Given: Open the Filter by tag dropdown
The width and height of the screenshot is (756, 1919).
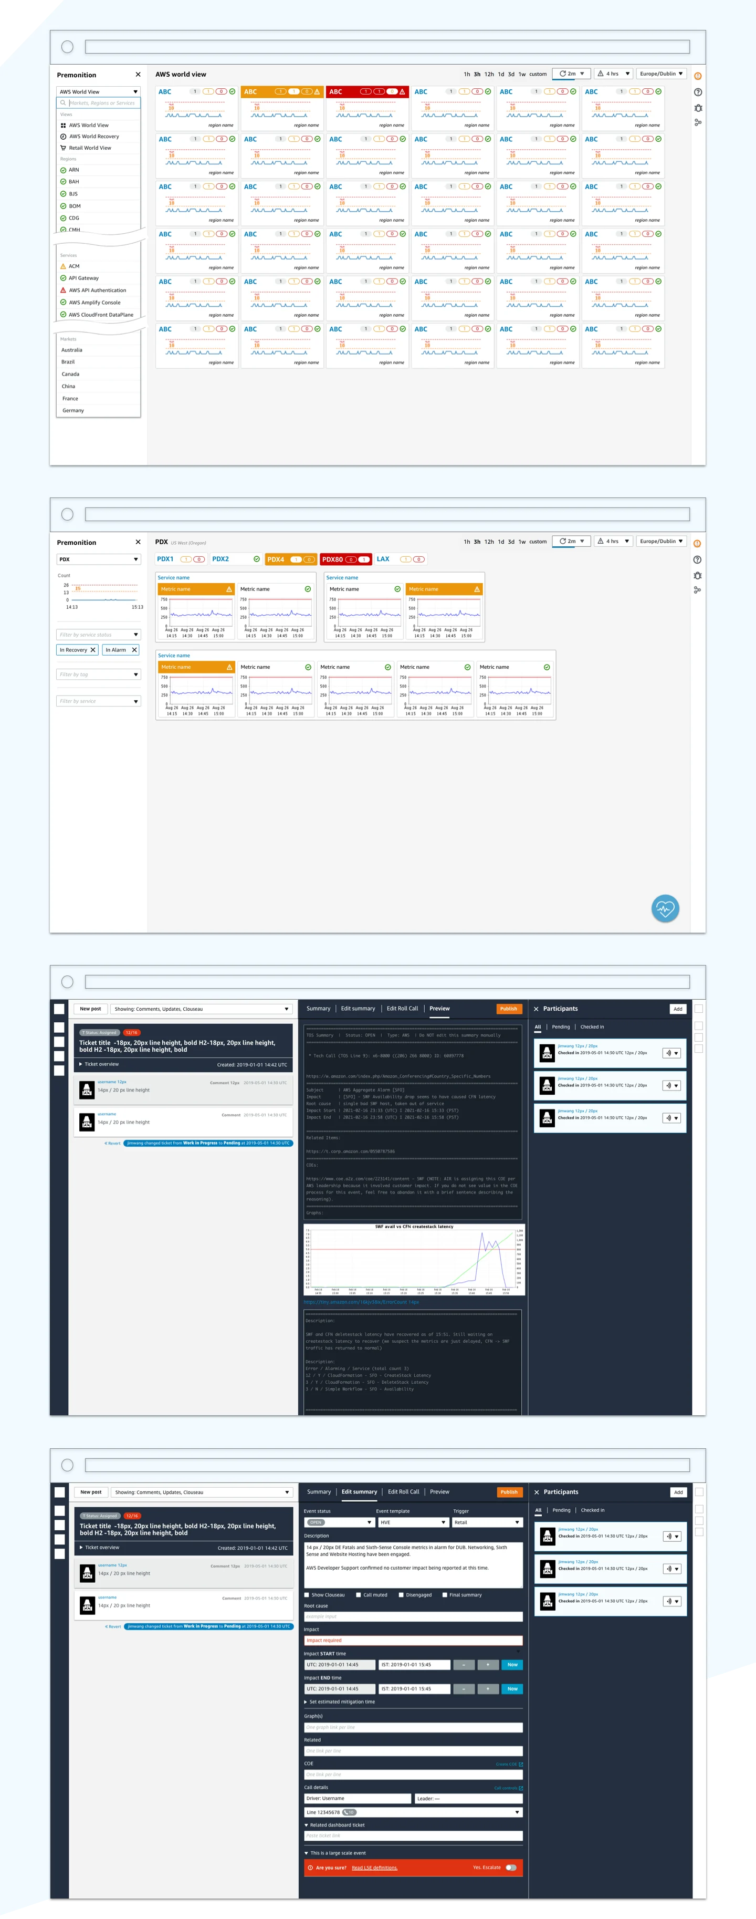Looking at the screenshot, I should click(x=98, y=674).
